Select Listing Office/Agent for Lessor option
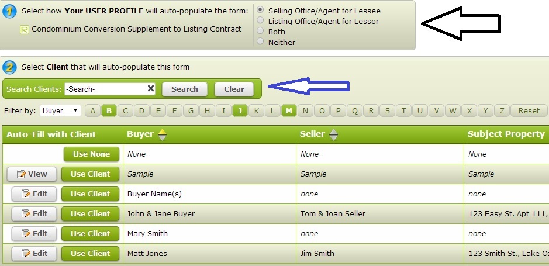This screenshot has height=266, width=549. coord(260,21)
